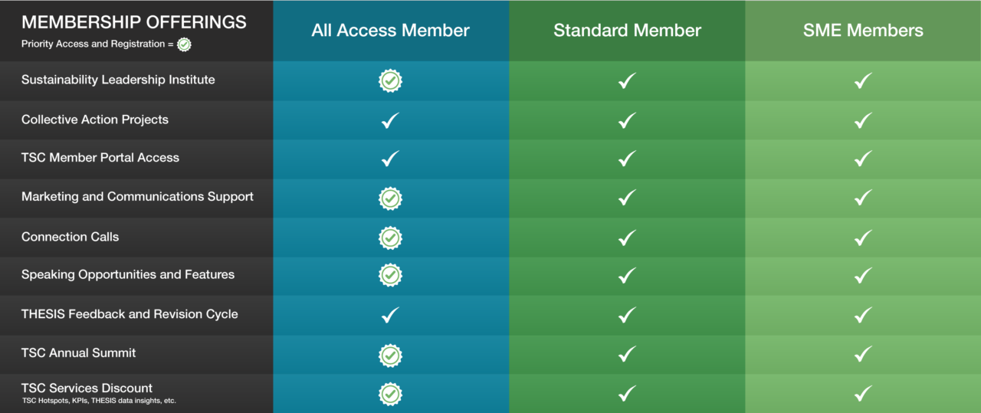Click the Sustainability Leadership Institute row label
The height and width of the screenshot is (413, 981).
[x=118, y=80]
